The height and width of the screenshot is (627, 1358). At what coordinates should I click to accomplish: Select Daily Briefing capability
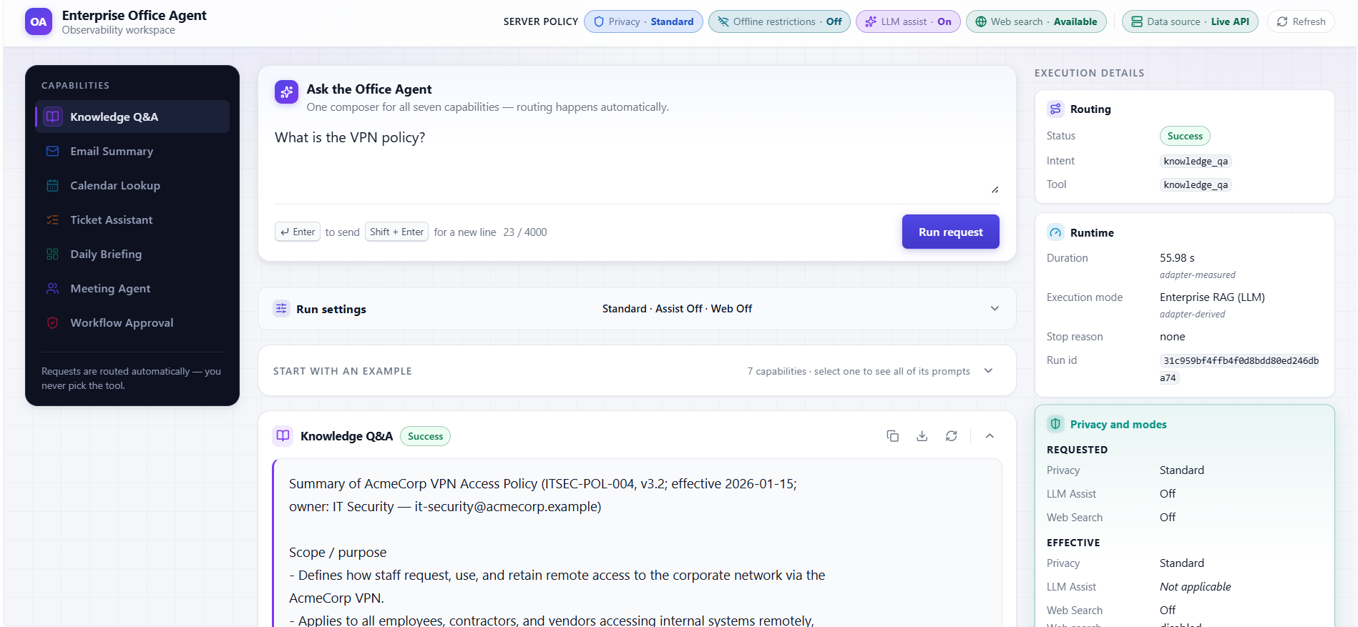[x=132, y=254]
